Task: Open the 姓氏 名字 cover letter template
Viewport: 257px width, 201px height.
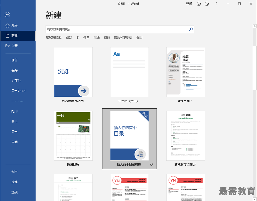Action: [73, 188]
